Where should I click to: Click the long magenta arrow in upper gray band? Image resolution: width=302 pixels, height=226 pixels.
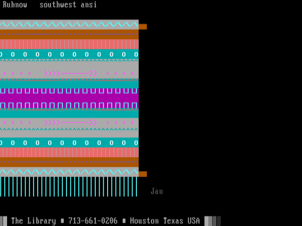click(x=70, y=73)
